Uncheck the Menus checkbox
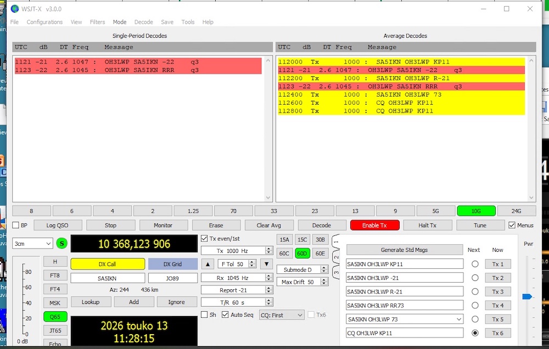This screenshot has width=549, height=349. click(512, 225)
